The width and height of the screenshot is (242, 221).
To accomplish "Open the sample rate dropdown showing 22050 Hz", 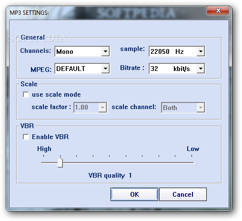I will click(x=177, y=51).
